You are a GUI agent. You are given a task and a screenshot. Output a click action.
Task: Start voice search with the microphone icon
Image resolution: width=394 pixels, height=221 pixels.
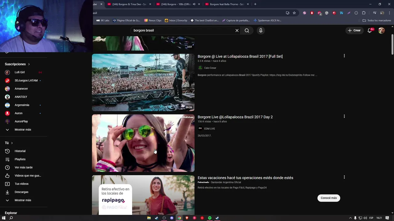(261, 30)
